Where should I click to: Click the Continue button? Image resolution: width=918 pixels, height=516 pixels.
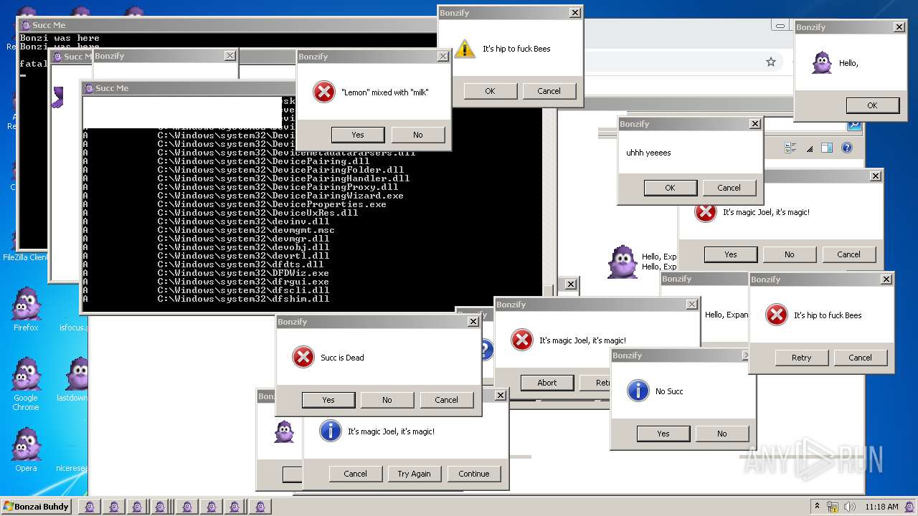(474, 474)
